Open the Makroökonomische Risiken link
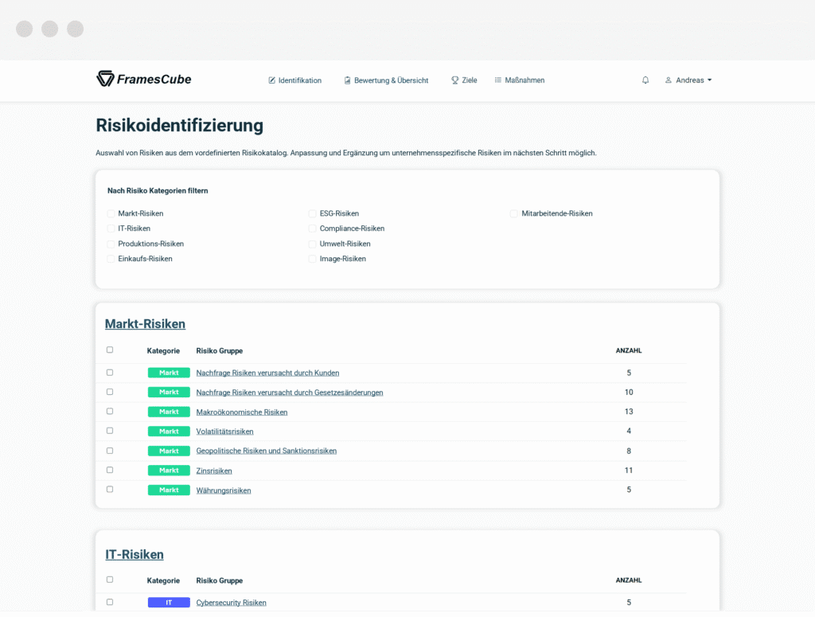The width and height of the screenshot is (815, 617). [x=242, y=412]
